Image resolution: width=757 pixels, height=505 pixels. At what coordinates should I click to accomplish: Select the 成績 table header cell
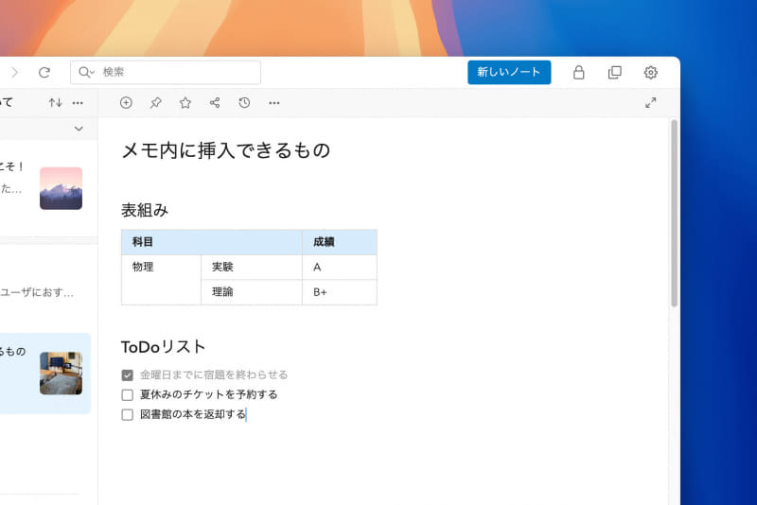click(x=340, y=242)
